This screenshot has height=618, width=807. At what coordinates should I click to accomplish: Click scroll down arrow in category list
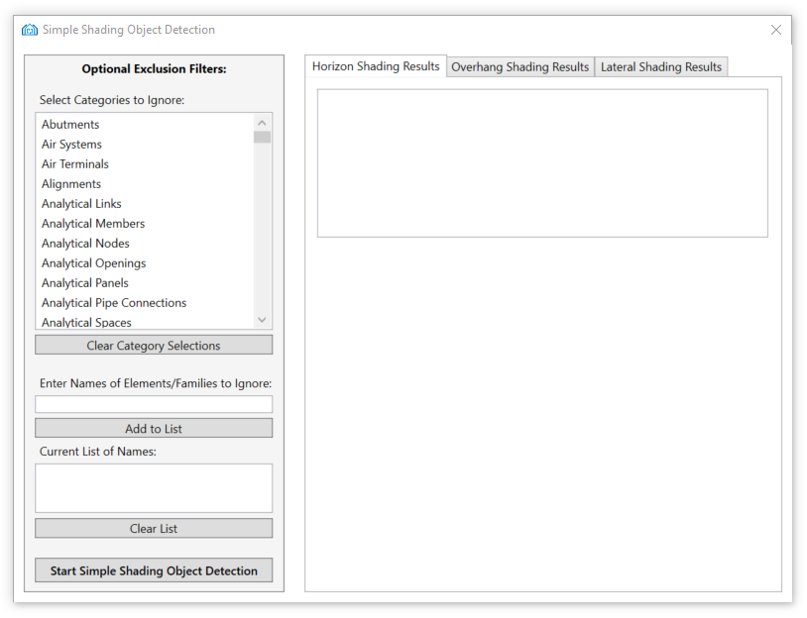262,320
